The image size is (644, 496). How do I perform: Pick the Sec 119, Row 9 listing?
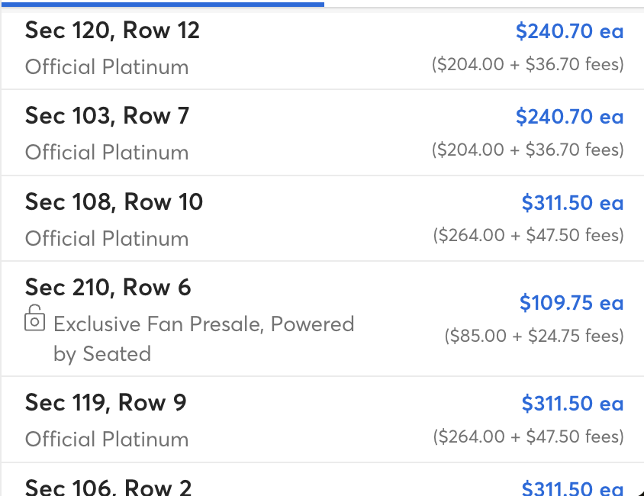(x=323, y=419)
